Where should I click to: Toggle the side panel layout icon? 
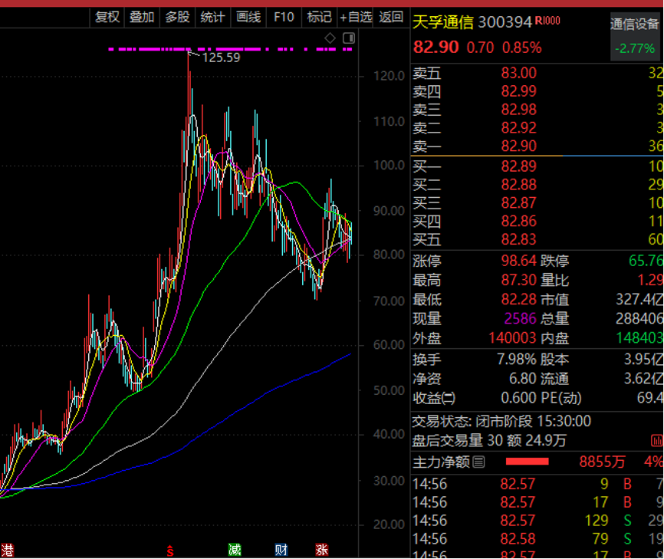pyautogui.click(x=349, y=38)
